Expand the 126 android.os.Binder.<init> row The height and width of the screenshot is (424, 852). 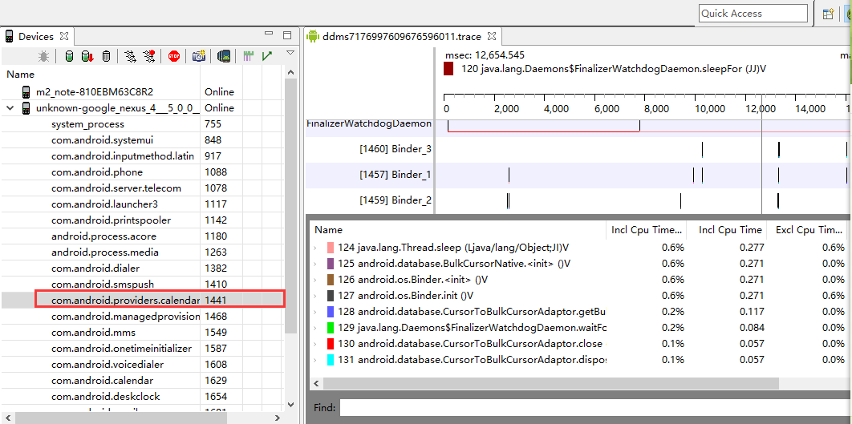(315, 280)
